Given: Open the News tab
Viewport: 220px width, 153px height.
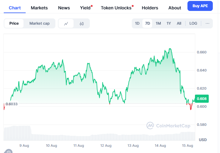Looking at the screenshot, I should (64, 8).
